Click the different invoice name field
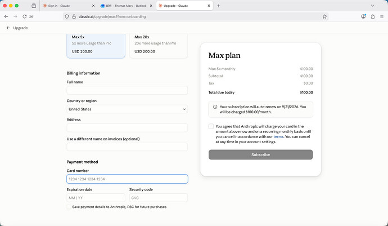The image size is (388, 226). [127, 147]
